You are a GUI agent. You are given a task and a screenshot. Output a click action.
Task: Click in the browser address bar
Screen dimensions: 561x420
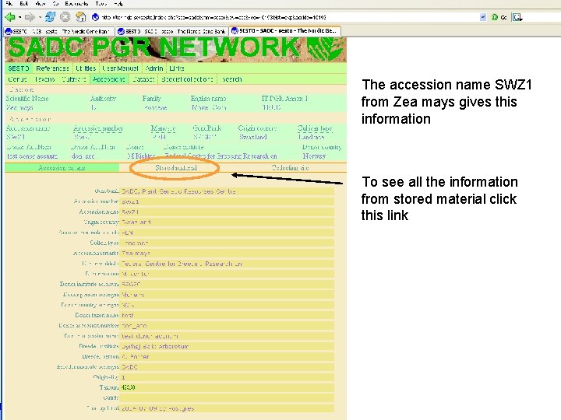click(286, 17)
